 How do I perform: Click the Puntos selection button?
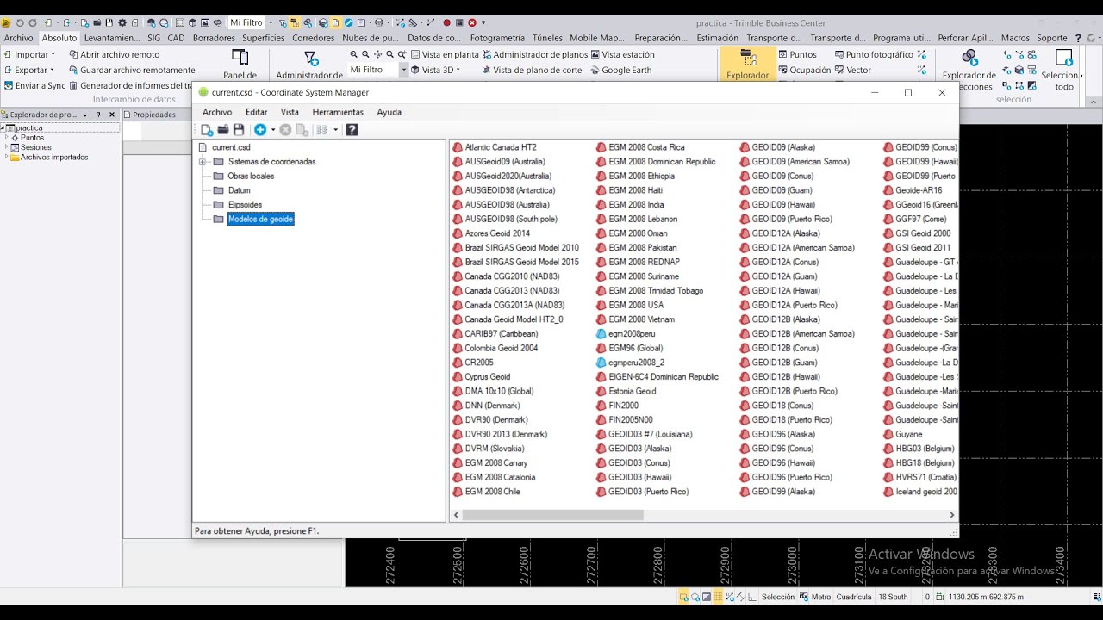[x=797, y=54]
